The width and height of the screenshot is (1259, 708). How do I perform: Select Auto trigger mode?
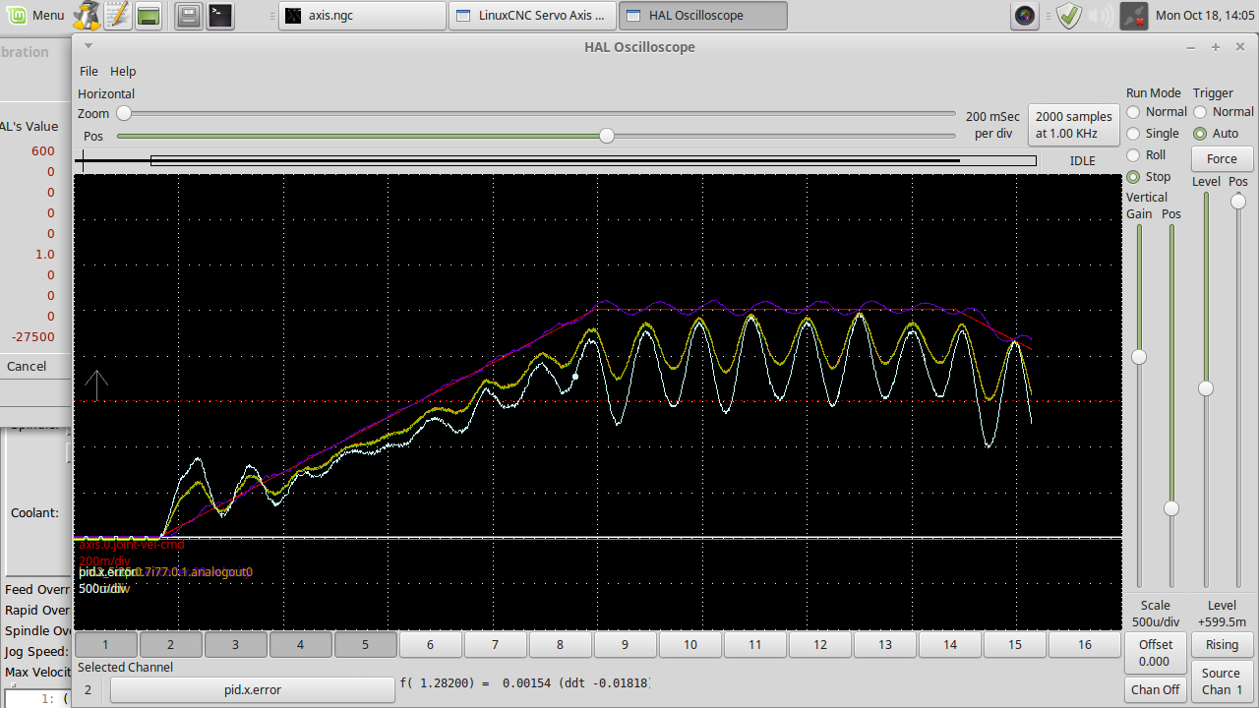pyautogui.click(x=1217, y=134)
